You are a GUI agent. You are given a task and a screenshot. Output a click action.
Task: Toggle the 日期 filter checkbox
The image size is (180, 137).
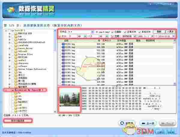coord(112,36)
